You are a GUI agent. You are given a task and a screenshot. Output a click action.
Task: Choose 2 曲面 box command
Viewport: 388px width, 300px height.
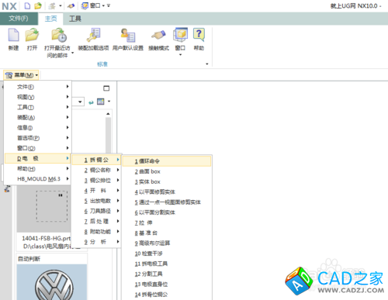point(167,171)
